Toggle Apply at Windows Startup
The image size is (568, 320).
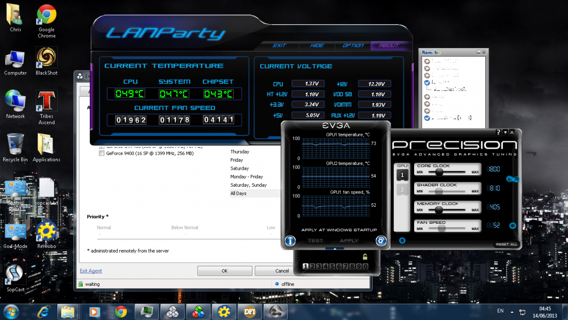point(339,230)
